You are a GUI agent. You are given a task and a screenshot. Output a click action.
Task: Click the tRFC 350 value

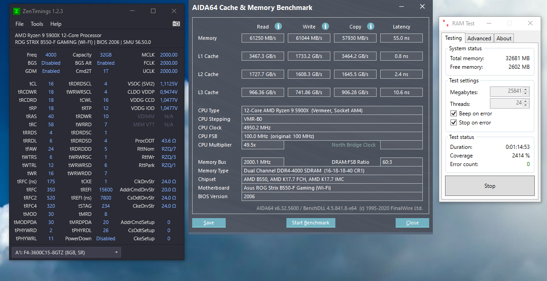pyautogui.click(x=50, y=190)
